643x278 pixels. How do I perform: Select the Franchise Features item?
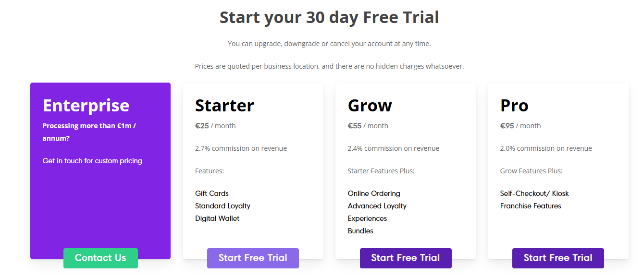coord(531,206)
